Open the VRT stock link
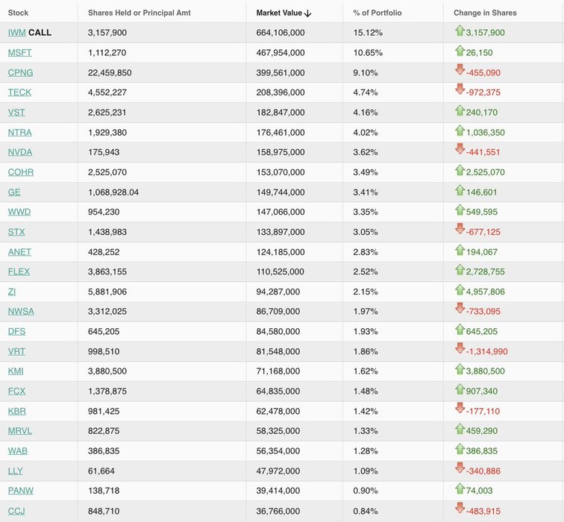 (16, 351)
